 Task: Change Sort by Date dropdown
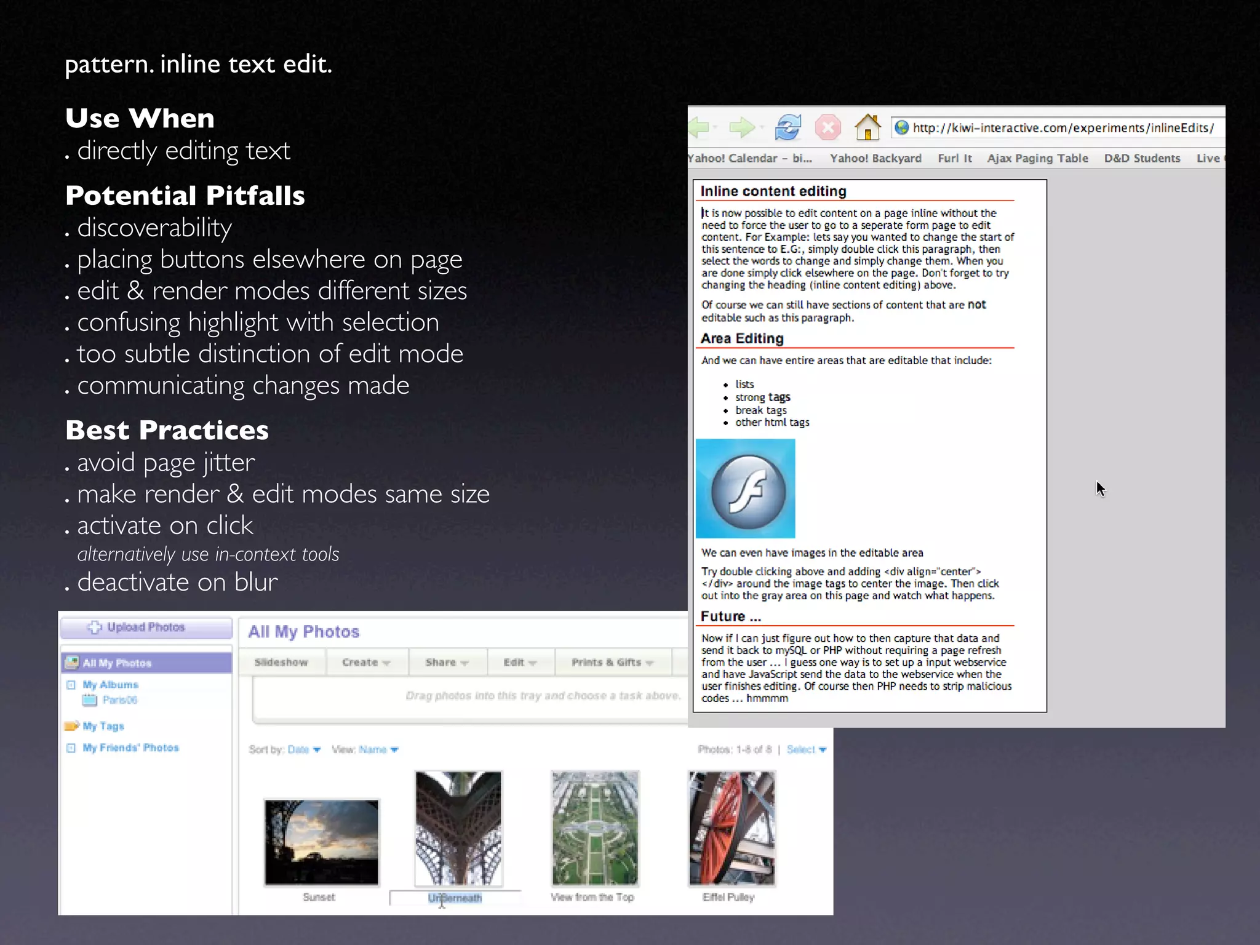(x=304, y=749)
